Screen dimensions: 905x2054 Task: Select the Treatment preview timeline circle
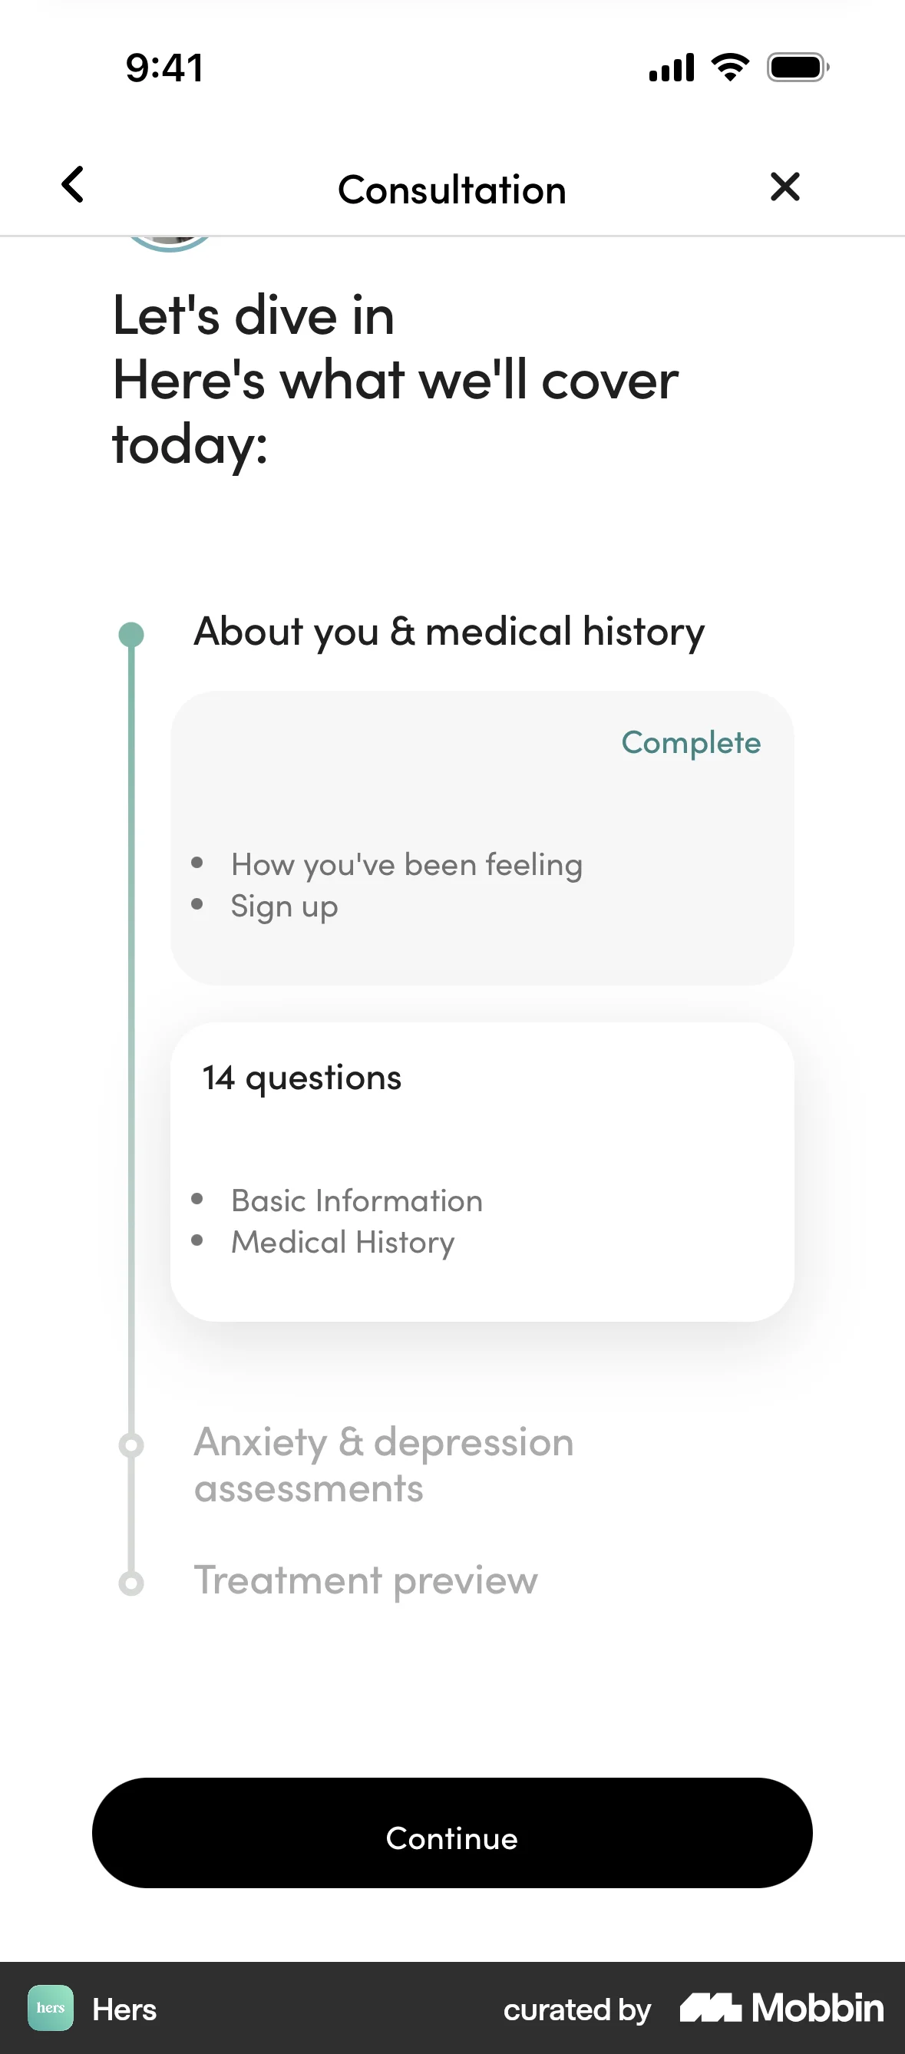[131, 1583]
